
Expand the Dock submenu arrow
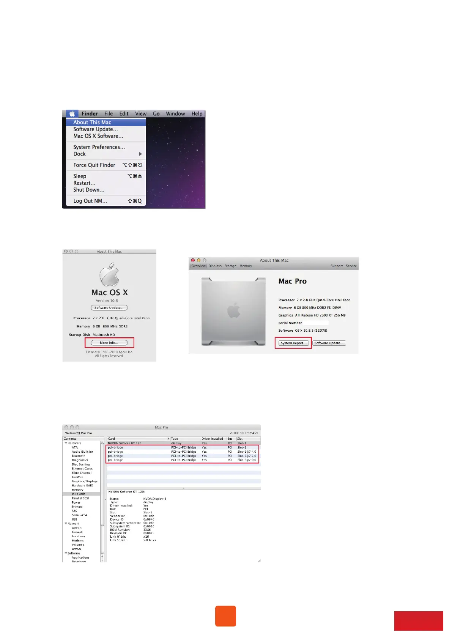click(x=140, y=154)
